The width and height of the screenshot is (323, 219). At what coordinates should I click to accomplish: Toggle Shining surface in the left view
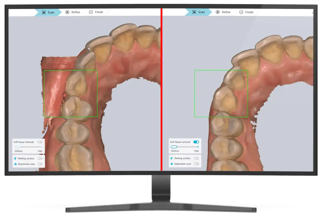coord(40,158)
